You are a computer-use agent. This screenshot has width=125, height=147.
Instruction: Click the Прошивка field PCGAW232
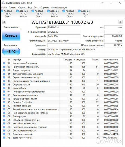point(64,27)
